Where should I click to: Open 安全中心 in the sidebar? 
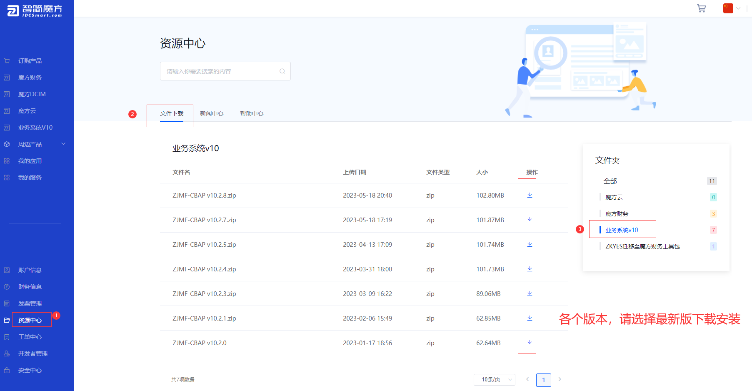pos(30,370)
